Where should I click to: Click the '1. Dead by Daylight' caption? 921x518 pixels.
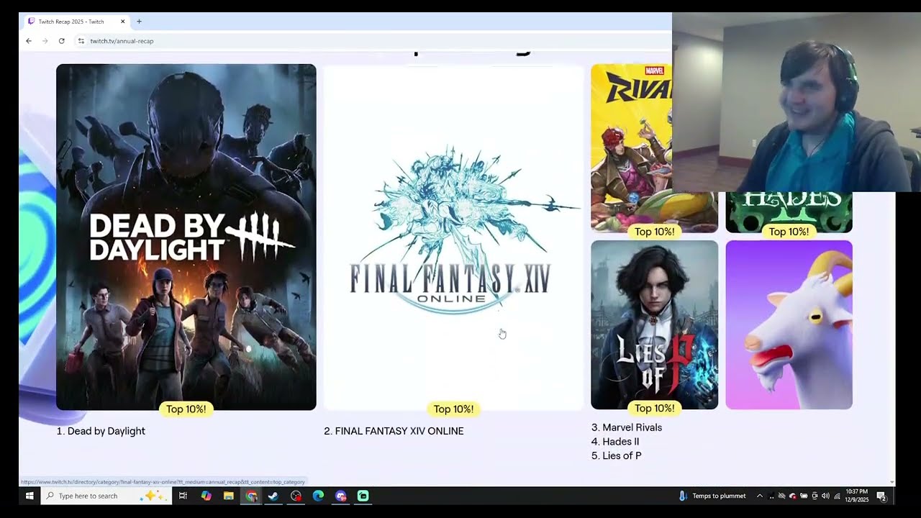coord(101,431)
